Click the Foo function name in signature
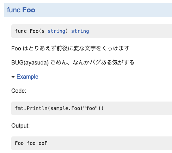This screenshot has width=172, height=153. pos(34,31)
